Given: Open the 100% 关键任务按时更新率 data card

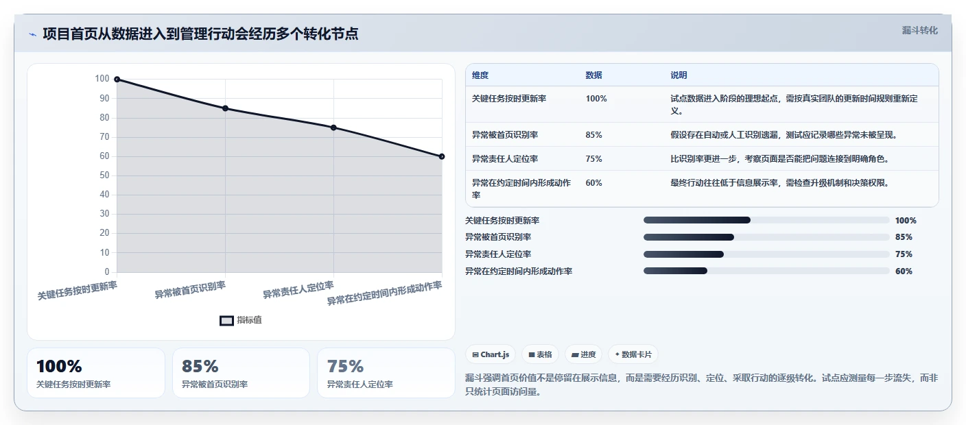Looking at the screenshot, I should (96, 373).
